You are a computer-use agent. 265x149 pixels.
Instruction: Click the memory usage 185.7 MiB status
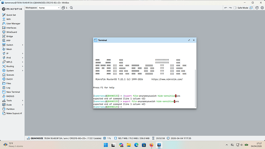click(x=132, y=138)
